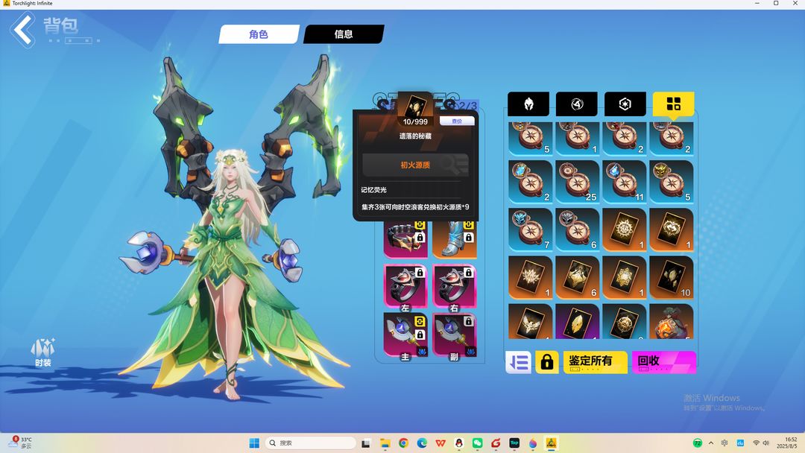Sort inventory with the sort button
The image size is (805, 453).
coord(519,362)
